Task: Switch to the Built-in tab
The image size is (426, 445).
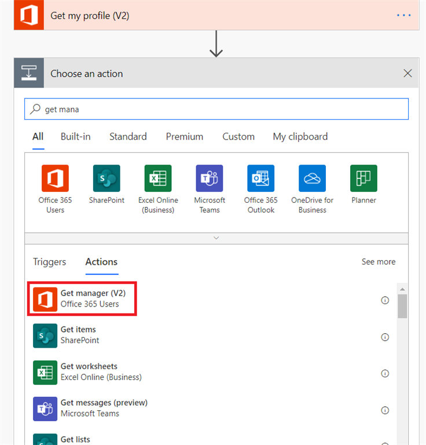Action: pos(75,137)
